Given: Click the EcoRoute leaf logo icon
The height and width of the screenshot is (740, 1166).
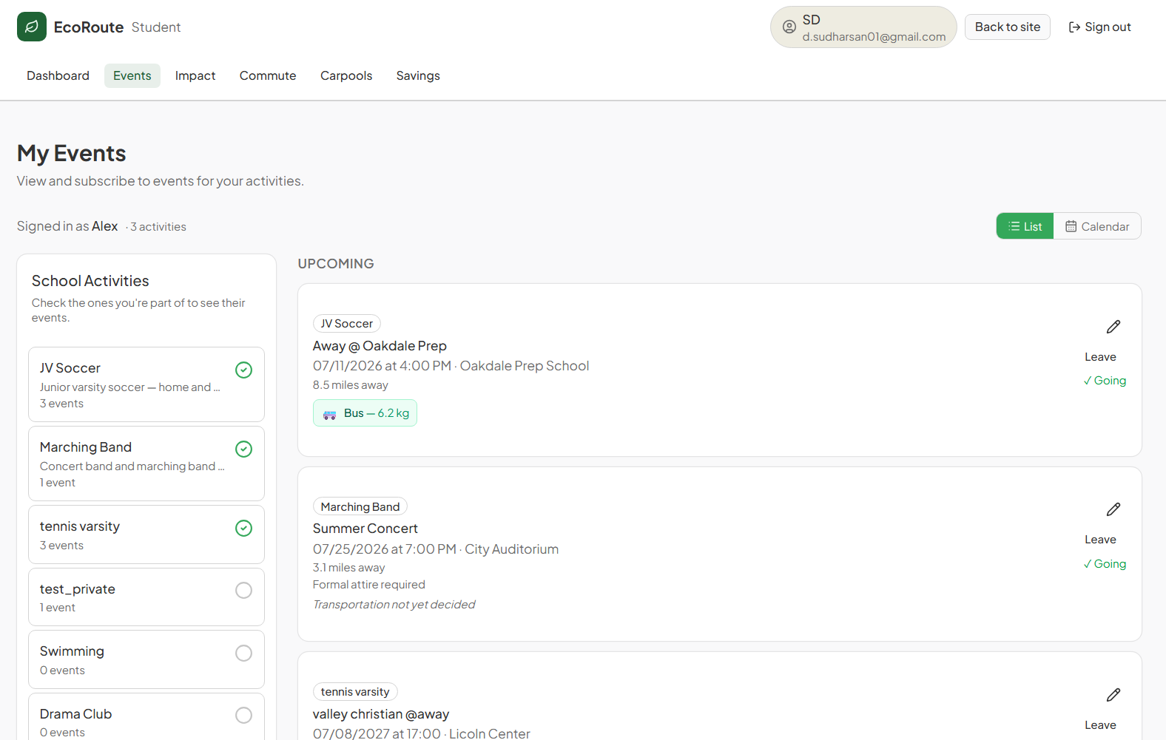Looking at the screenshot, I should click(32, 27).
